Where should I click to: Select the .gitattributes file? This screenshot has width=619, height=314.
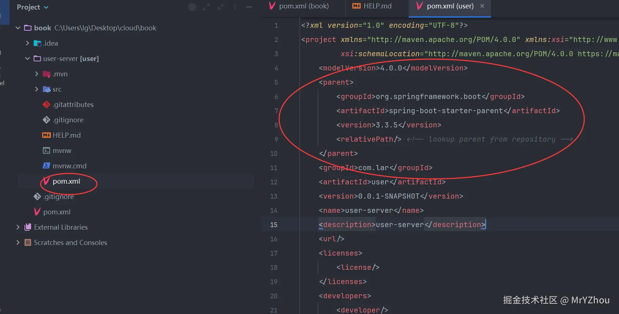(73, 104)
